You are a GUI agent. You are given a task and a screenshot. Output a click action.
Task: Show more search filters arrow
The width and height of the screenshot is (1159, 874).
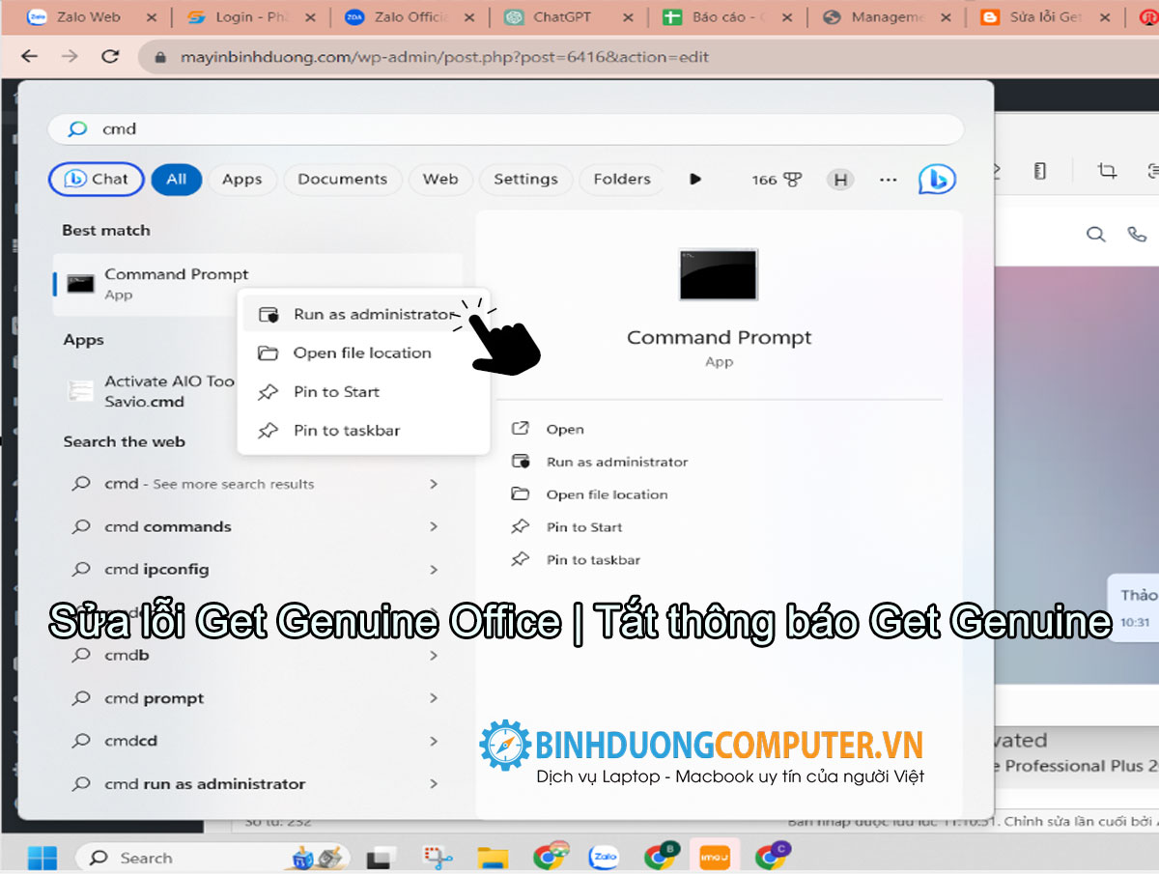pyautogui.click(x=694, y=179)
